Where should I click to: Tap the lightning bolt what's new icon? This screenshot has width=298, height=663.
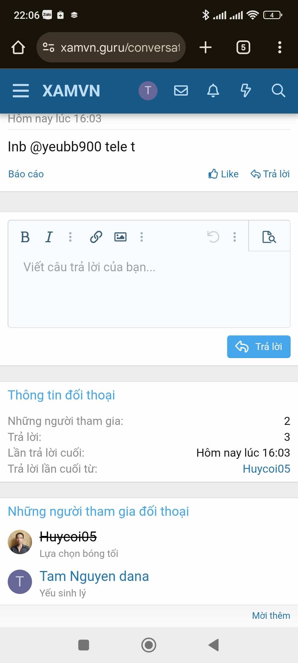pos(246,91)
